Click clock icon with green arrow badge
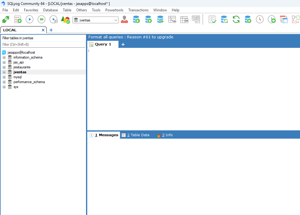The image size is (300, 215). (x=272, y=19)
